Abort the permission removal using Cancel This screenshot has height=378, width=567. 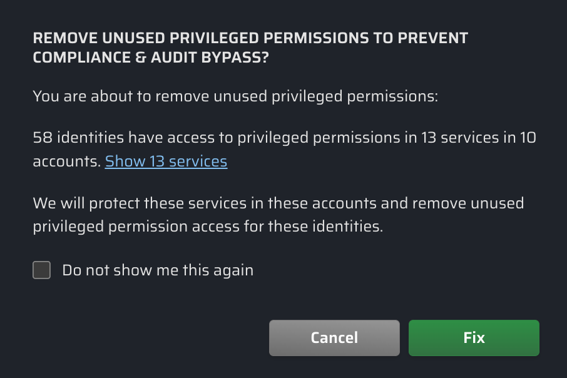tap(334, 338)
